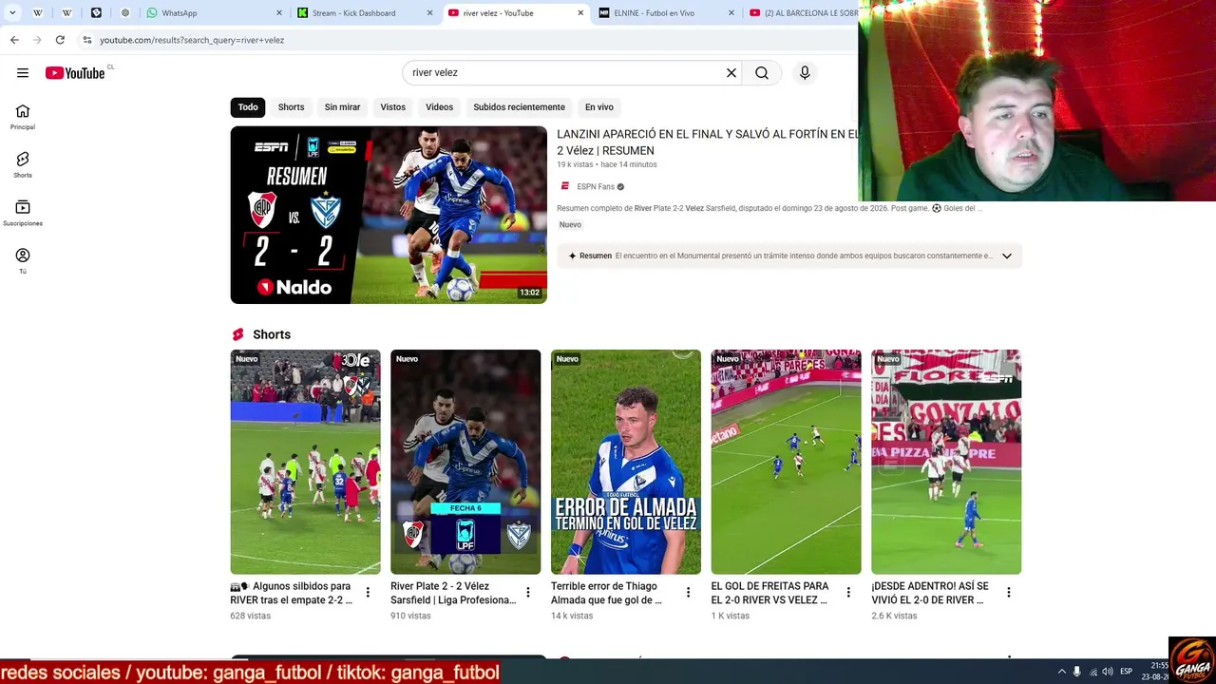Play the 'ERROR DE ALMADA' short thumbnail

tap(626, 462)
